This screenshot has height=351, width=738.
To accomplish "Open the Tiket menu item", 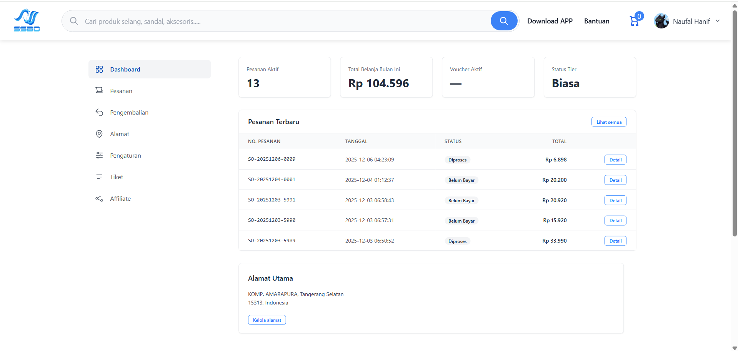I will [x=117, y=177].
